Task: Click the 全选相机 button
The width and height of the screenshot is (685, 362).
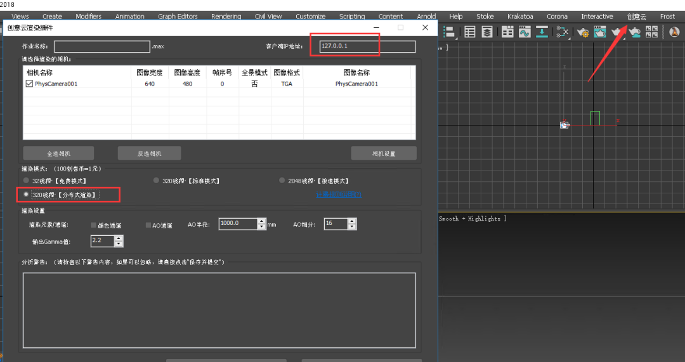Action: click(58, 153)
